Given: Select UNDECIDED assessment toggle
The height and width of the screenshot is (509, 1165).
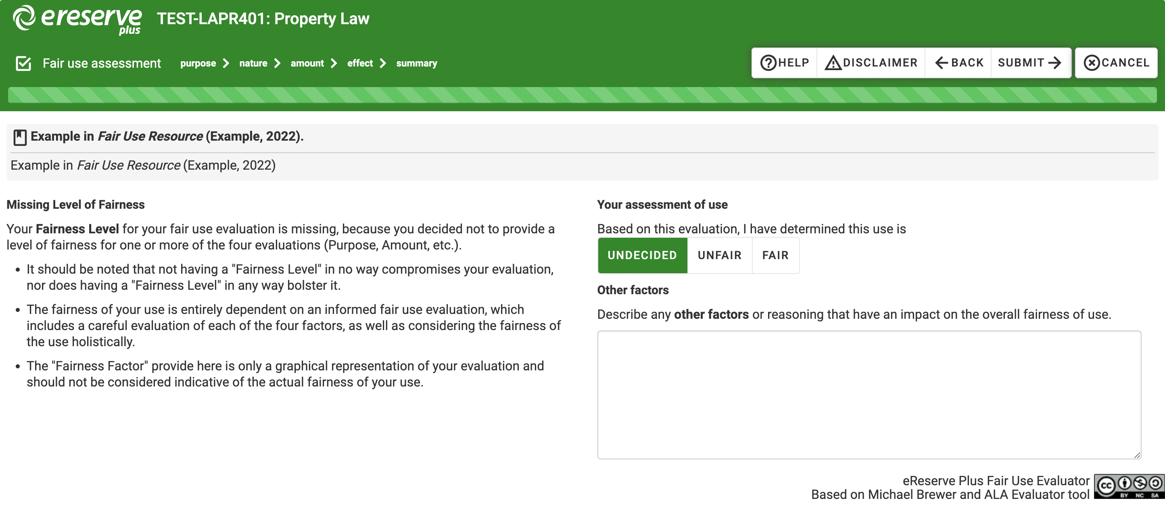Looking at the screenshot, I should click(x=641, y=255).
